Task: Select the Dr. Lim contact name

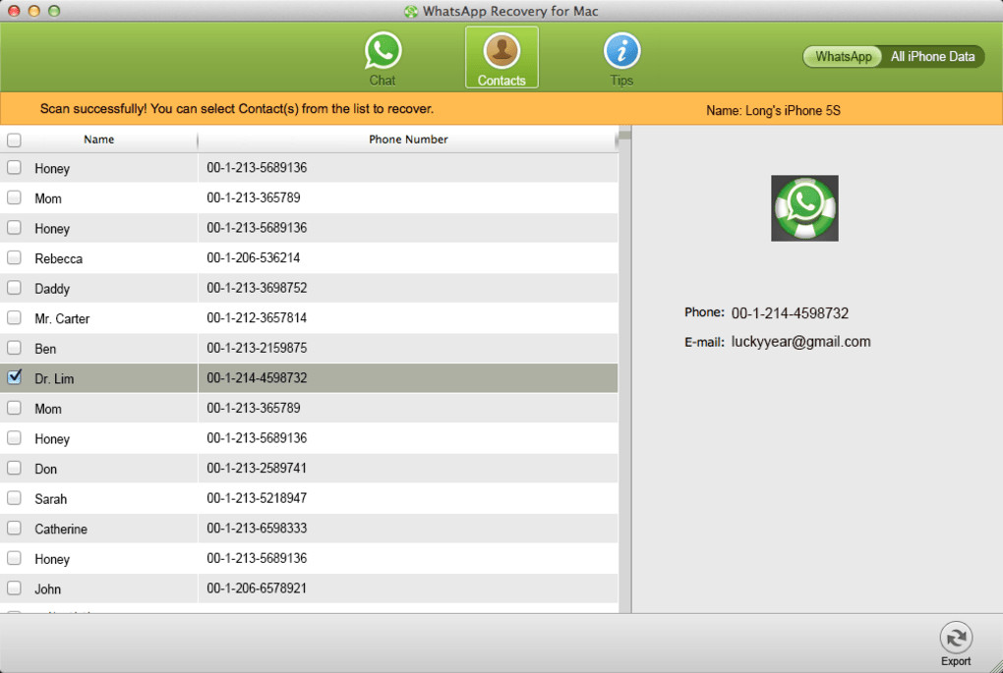Action: (x=54, y=378)
